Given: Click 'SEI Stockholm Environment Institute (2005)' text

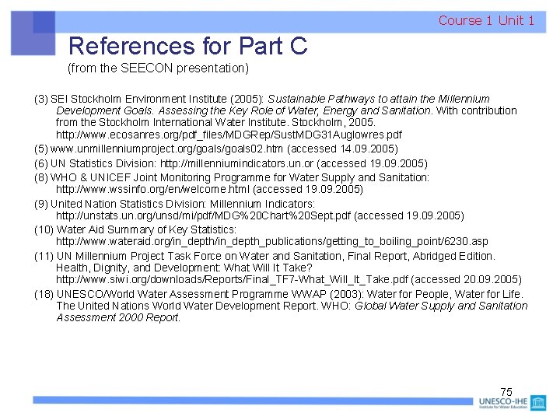Looking at the screenshot, I should [x=157, y=99].
